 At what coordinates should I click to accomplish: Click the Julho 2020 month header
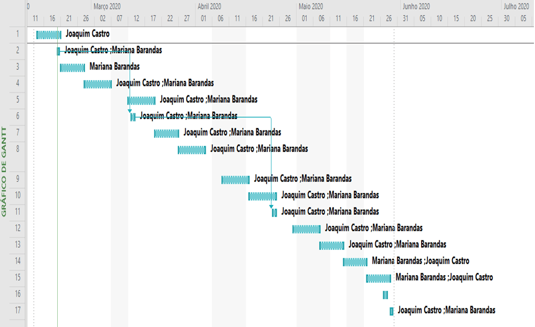click(x=516, y=6)
